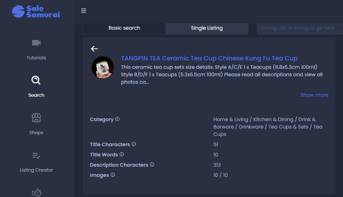Click the Title Words info icon
The width and height of the screenshot is (343, 197).
click(122, 154)
